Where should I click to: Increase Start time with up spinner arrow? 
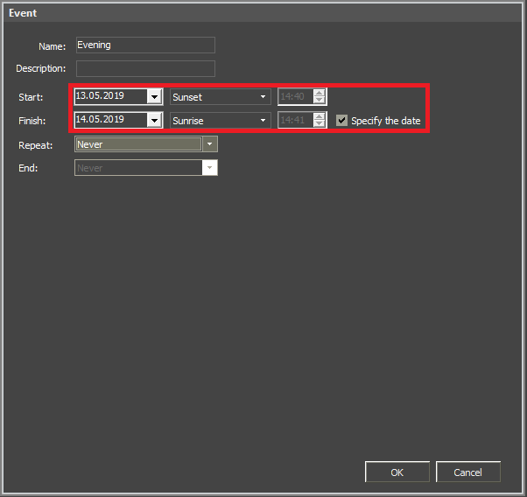click(320, 93)
